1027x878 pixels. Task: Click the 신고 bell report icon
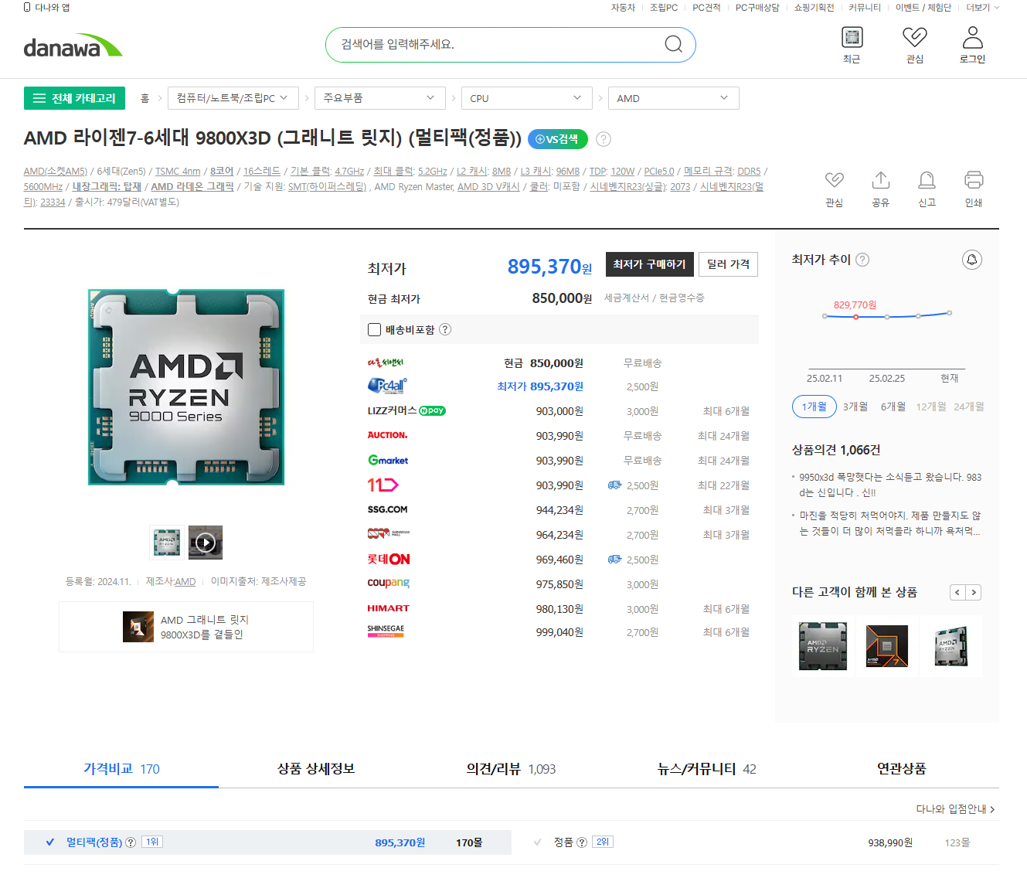[927, 180]
